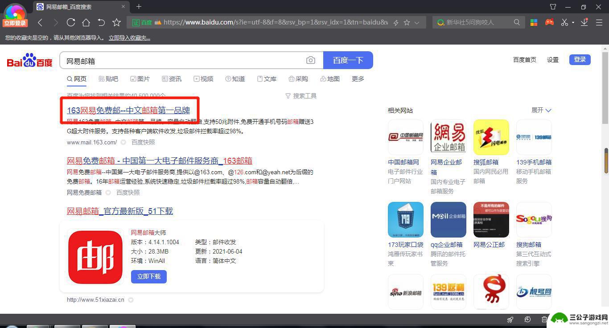Screen dimensions: 609x328
Task: Expand the screenshot tool dropdown arrow
Action: coord(573,23)
